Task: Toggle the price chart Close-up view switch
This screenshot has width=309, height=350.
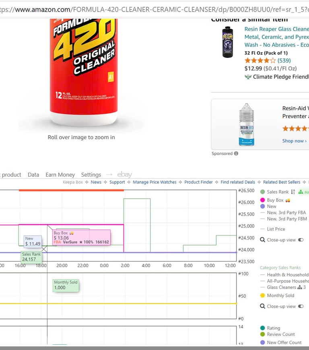Action: pos(301,240)
